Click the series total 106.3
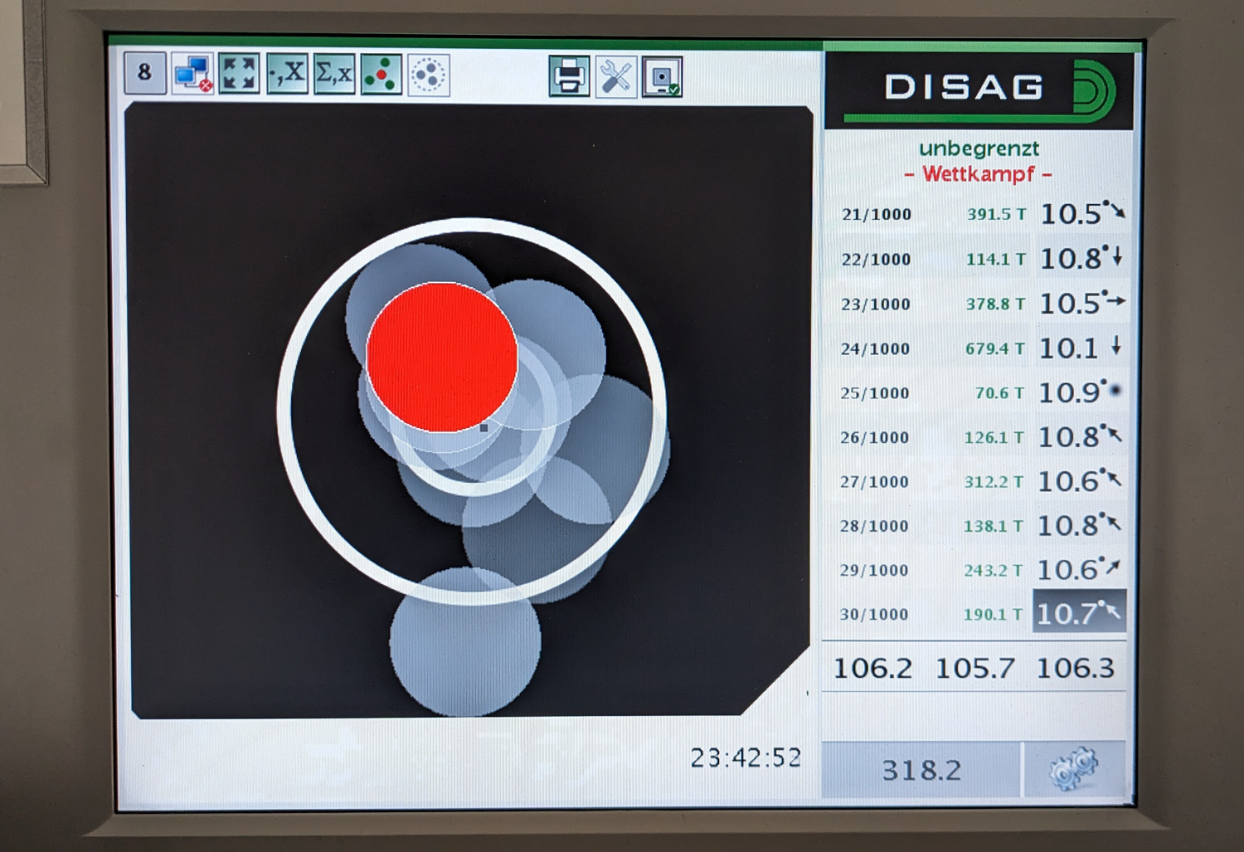Viewport: 1244px width, 852px height. [1076, 668]
